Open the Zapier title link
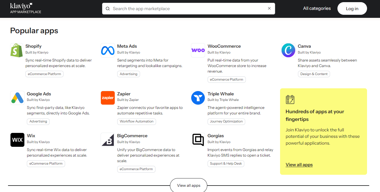The width and height of the screenshot is (380, 192). 124,94
